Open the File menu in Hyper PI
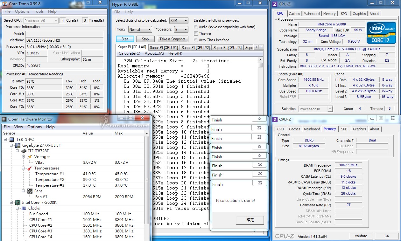 click(x=117, y=12)
